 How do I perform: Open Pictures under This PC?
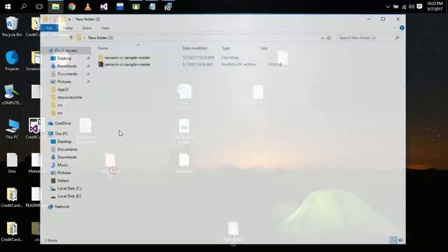point(64,173)
